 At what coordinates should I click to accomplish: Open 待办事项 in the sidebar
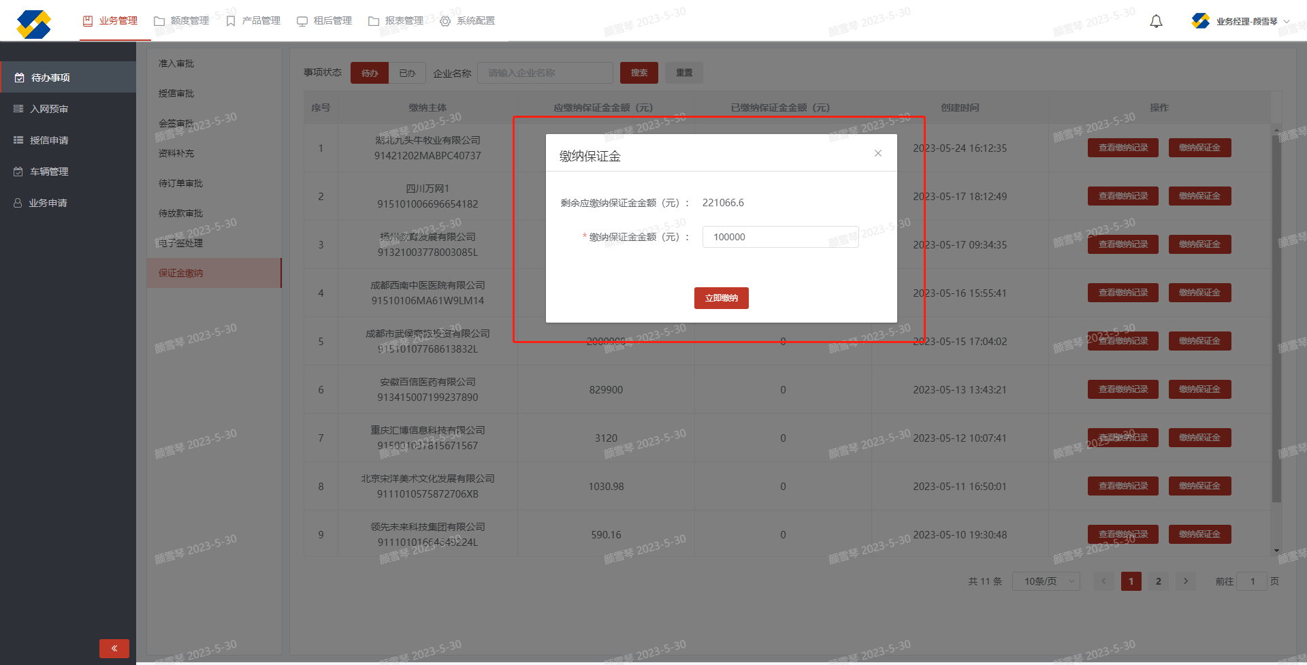tap(50, 78)
